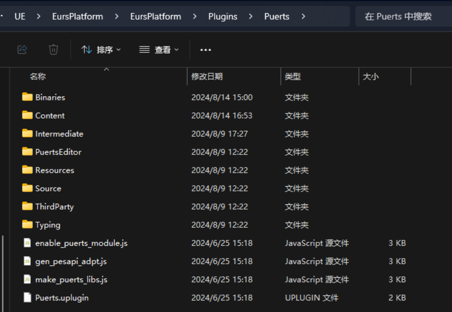Click the 3 KB size of enable_puerts_module.js
The height and width of the screenshot is (312, 452).
397,243
